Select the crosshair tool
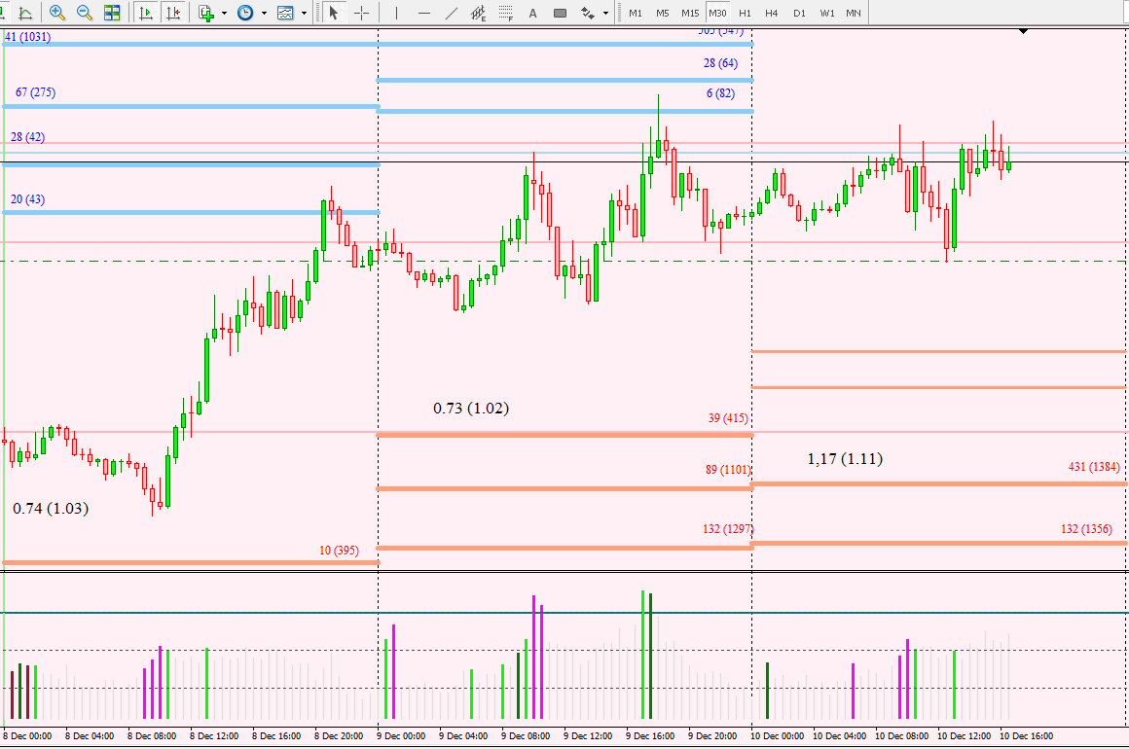1129x749 pixels. [x=361, y=13]
